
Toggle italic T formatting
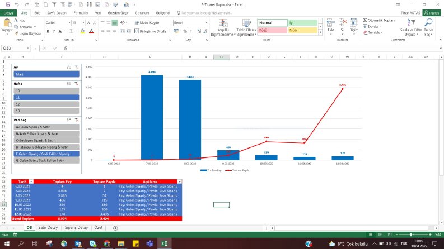pyautogui.click(x=54, y=31)
